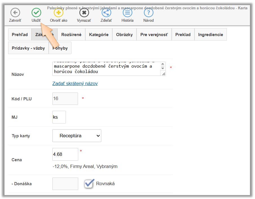Viewport: 255px width, 199px height.
Task: Open the Kategórie tab
Action: click(x=99, y=35)
